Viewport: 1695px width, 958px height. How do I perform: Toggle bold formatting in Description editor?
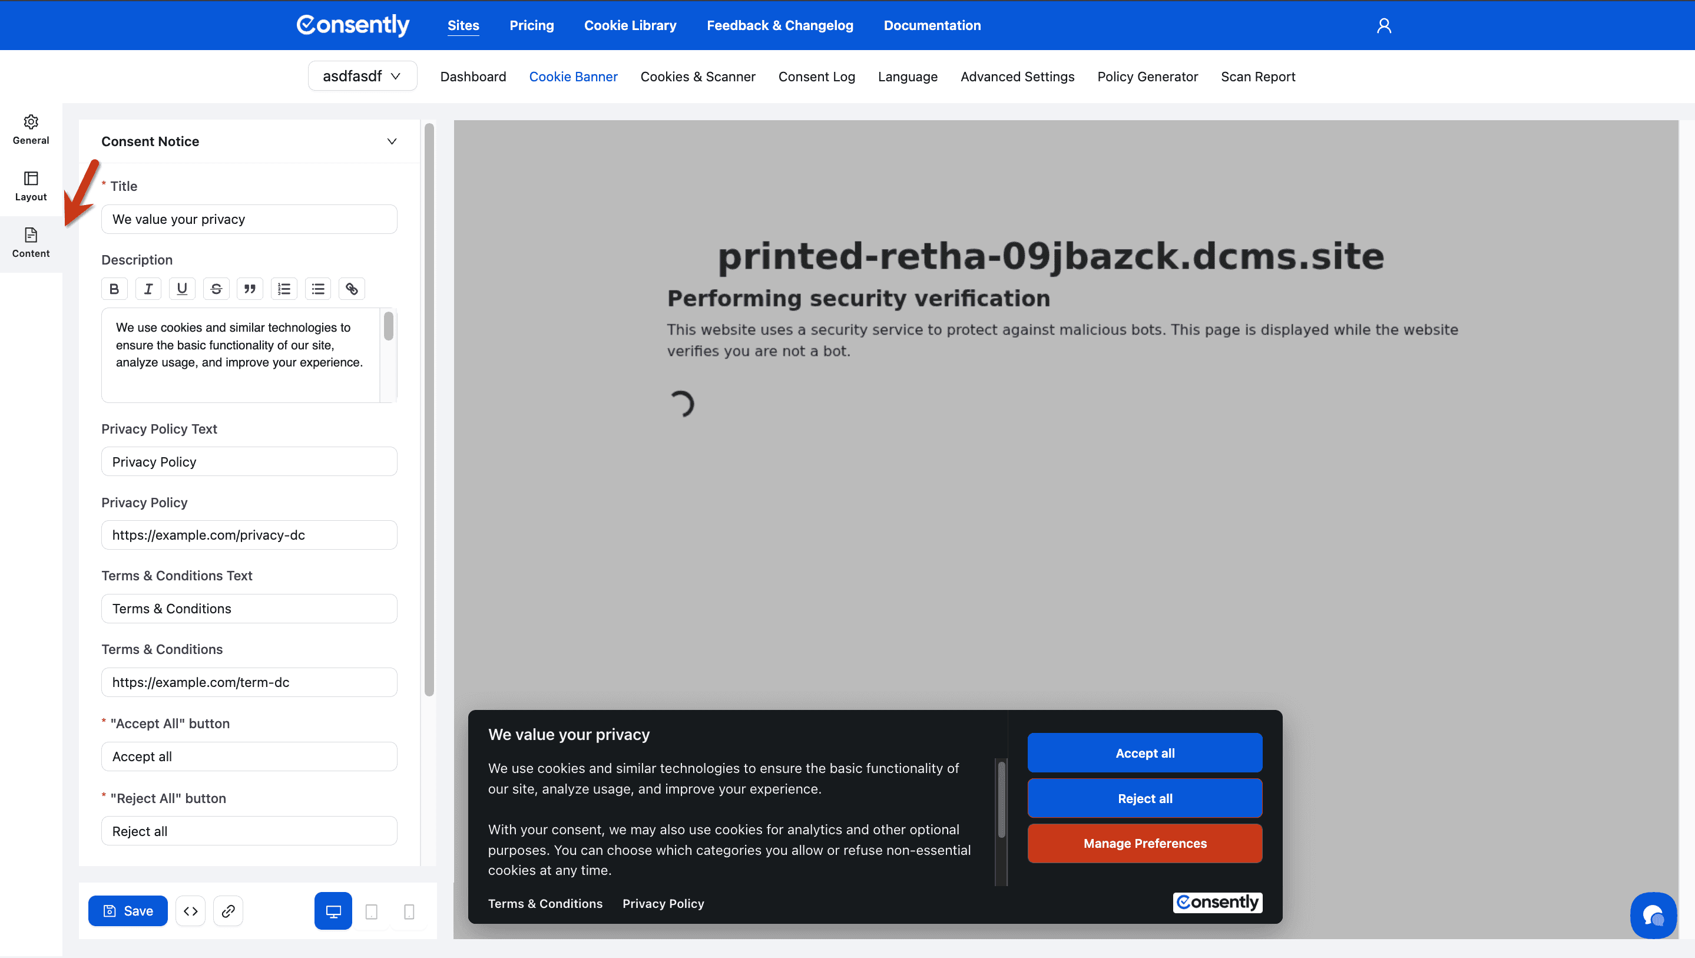pos(114,288)
